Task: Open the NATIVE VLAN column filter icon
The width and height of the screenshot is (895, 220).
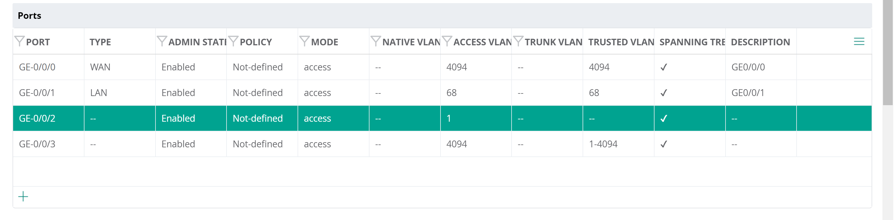Action: (376, 41)
